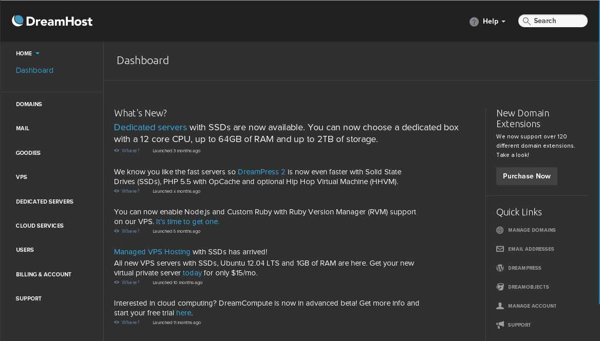Viewport: 600px width, 341px height.
Task: Click "Where?" under Dedicated servers announcement
Action: pos(130,150)
